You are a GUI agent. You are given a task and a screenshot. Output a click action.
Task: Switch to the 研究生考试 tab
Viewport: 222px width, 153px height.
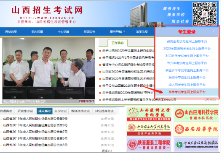[x=25, y=111]
